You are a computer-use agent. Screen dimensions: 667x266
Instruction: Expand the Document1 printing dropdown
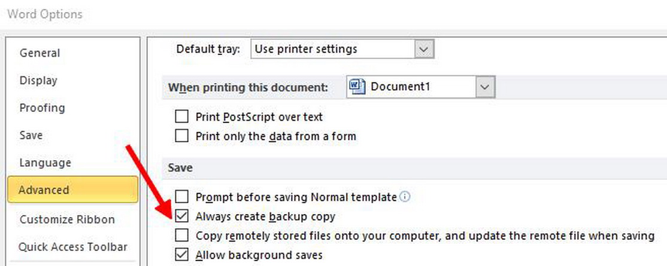click(485, 87)
